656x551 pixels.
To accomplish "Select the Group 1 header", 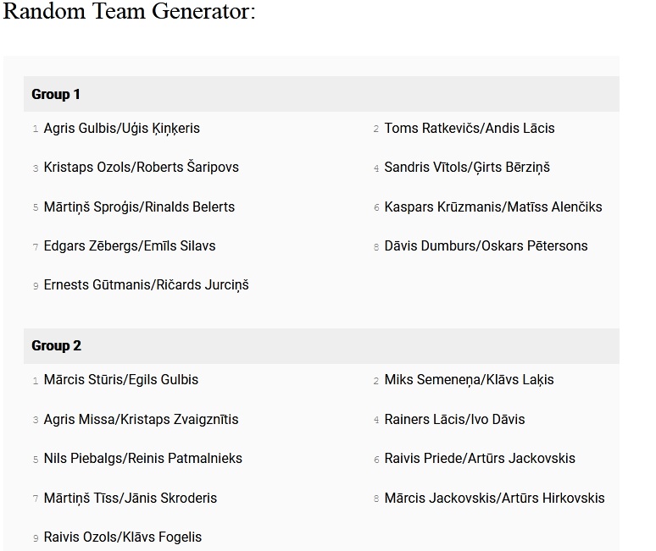I will coord(56,94).
